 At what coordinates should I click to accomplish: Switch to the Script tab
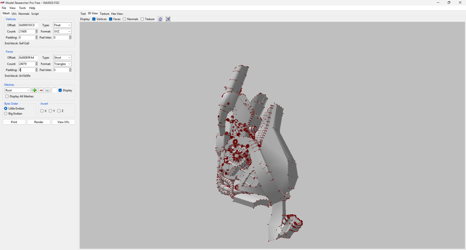(35, 14)
